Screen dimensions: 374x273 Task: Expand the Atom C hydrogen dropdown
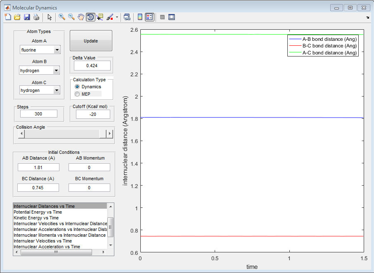(x=57, y=90)
